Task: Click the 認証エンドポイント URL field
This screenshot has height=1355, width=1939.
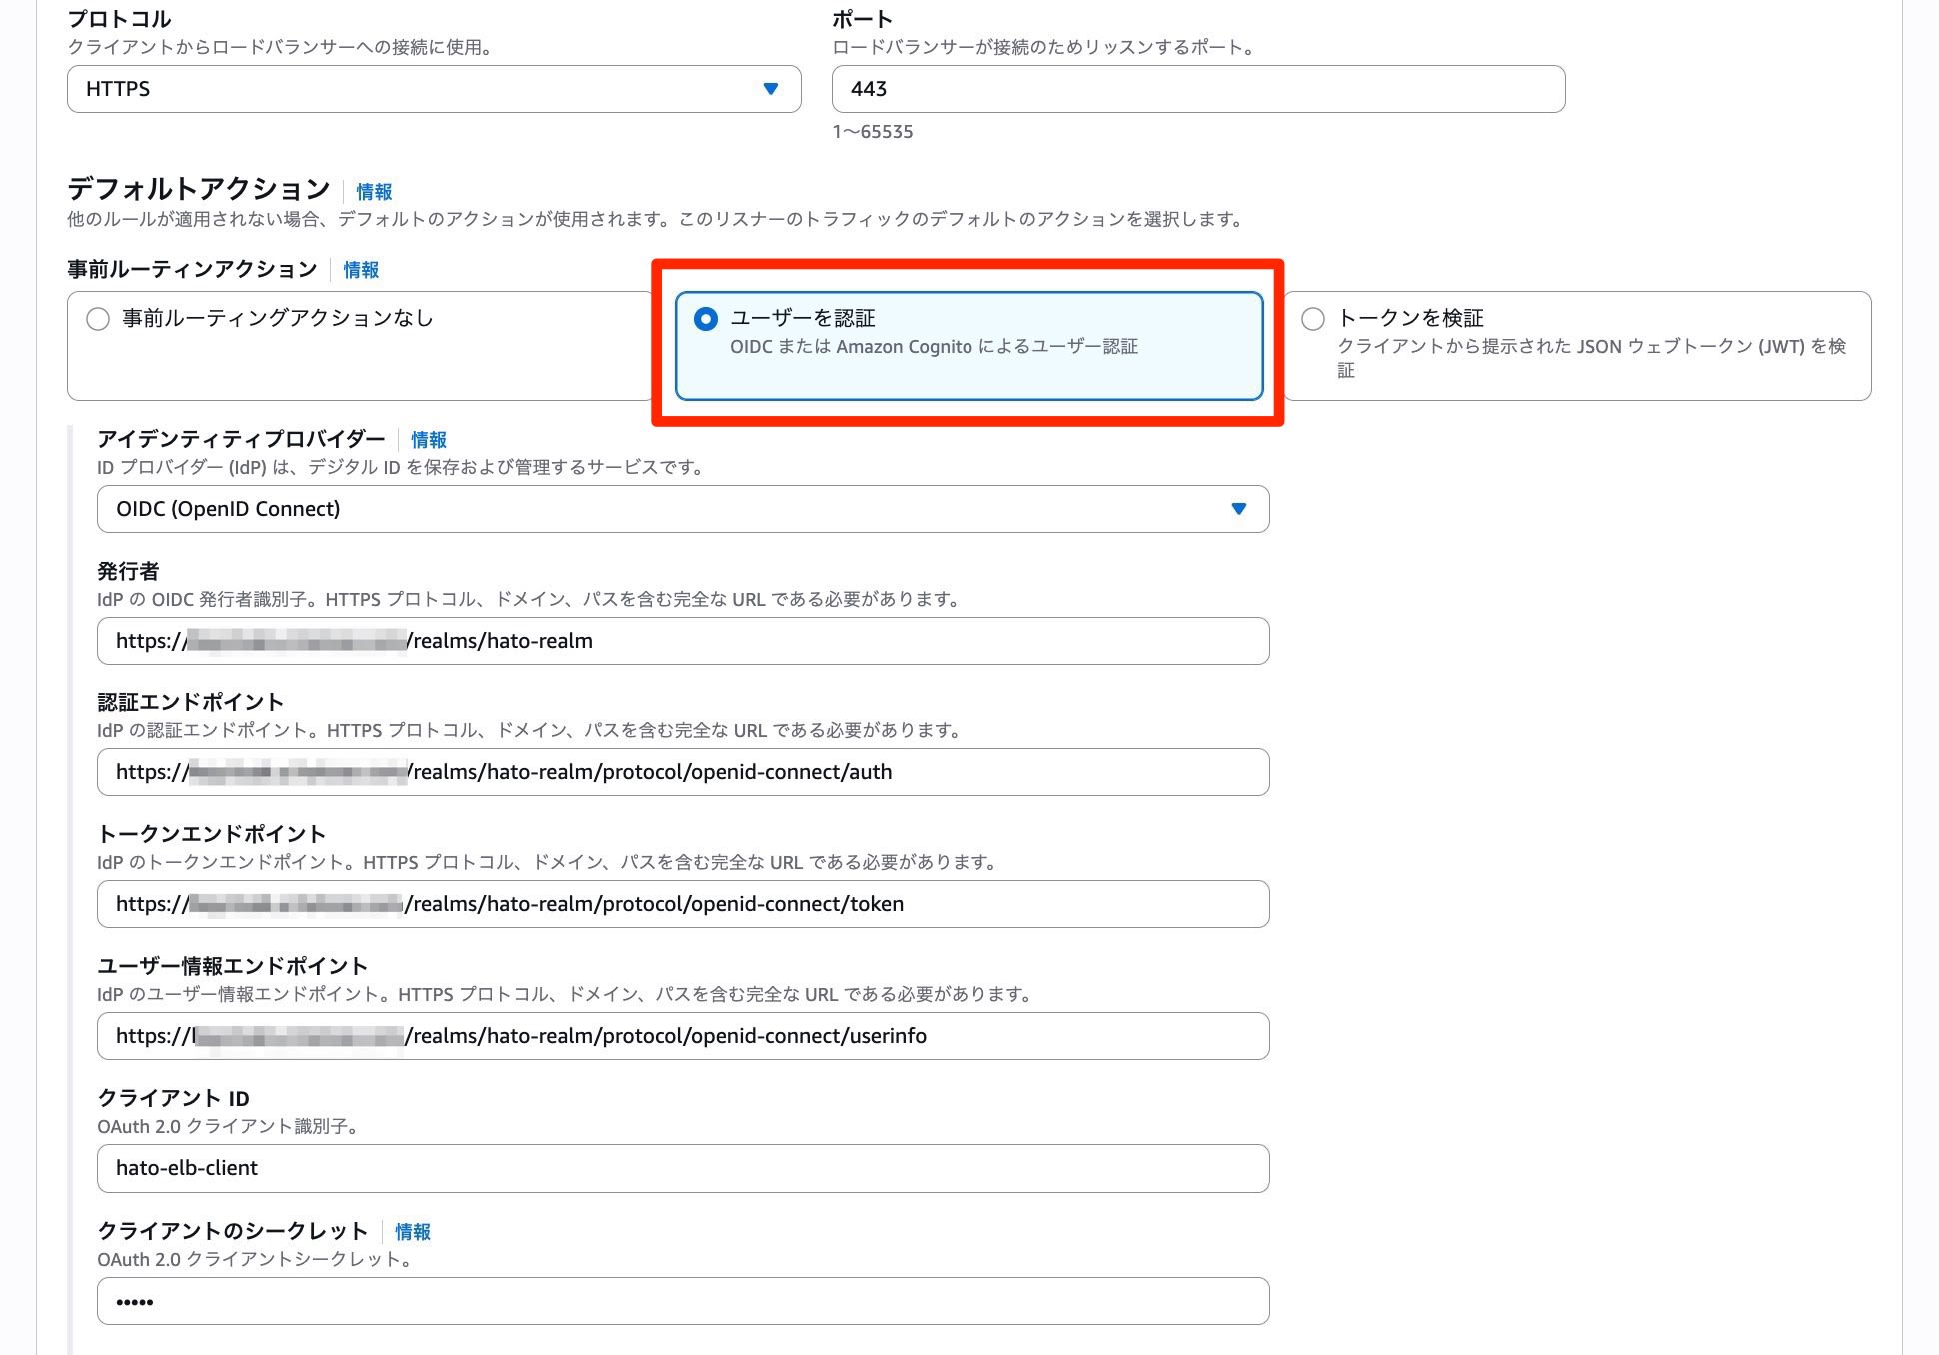Action: [x=683, y=772]
